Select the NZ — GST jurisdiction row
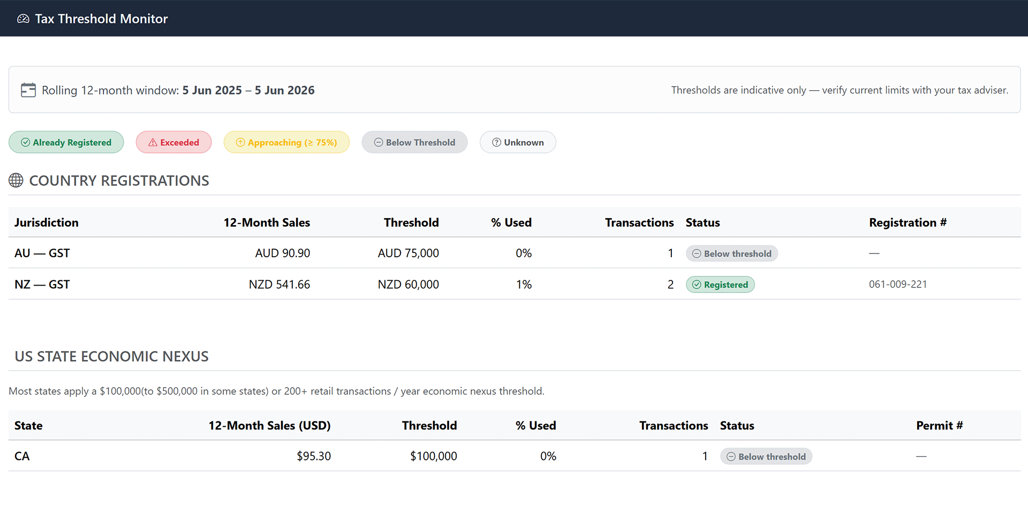 (x=515, y=284)
